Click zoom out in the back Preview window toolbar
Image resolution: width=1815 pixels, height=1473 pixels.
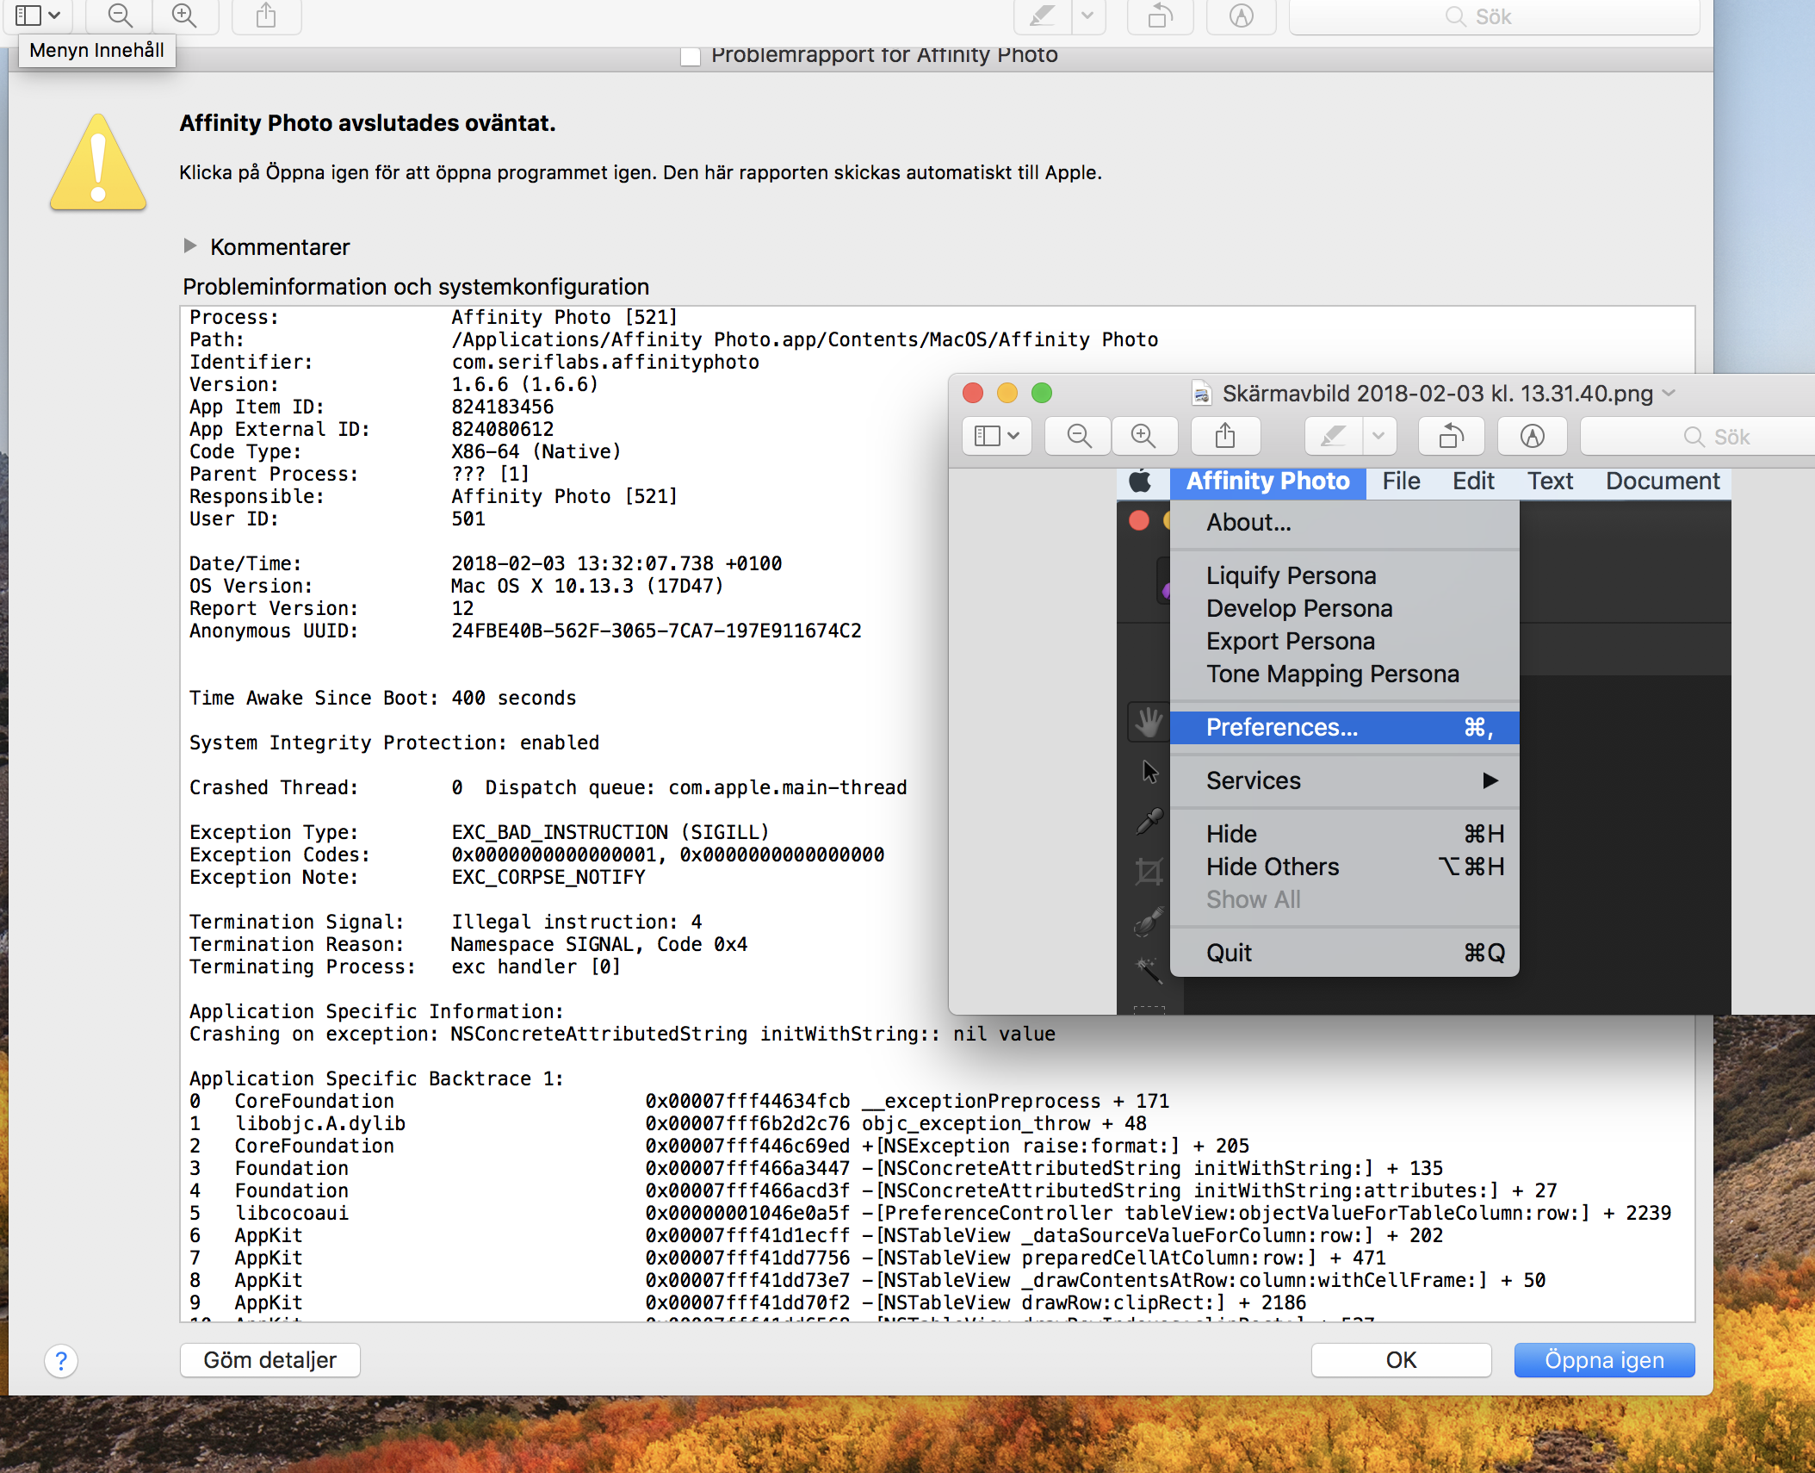[x=121, y=16]
